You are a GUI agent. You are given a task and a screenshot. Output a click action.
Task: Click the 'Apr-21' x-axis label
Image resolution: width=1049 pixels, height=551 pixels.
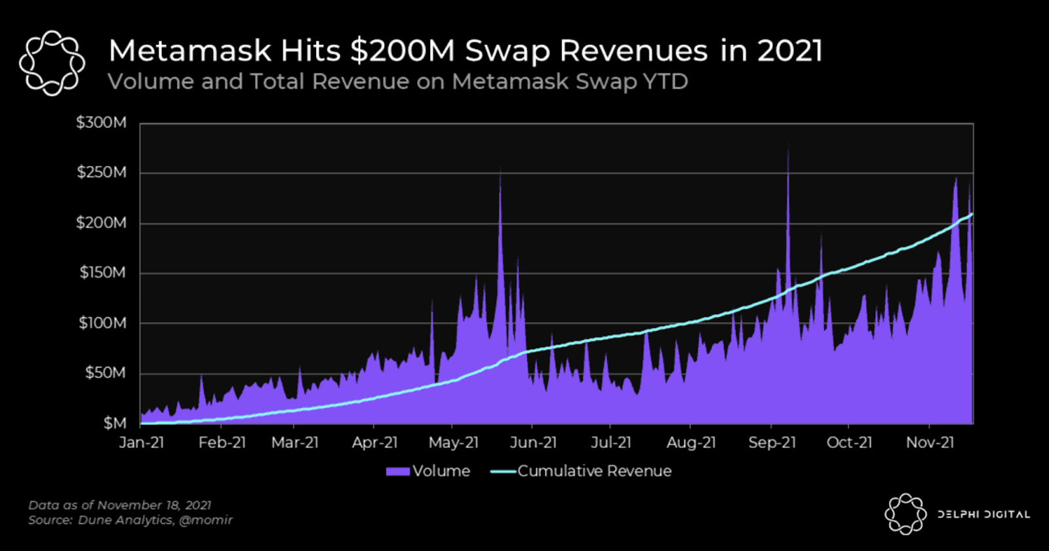[375, 442]
